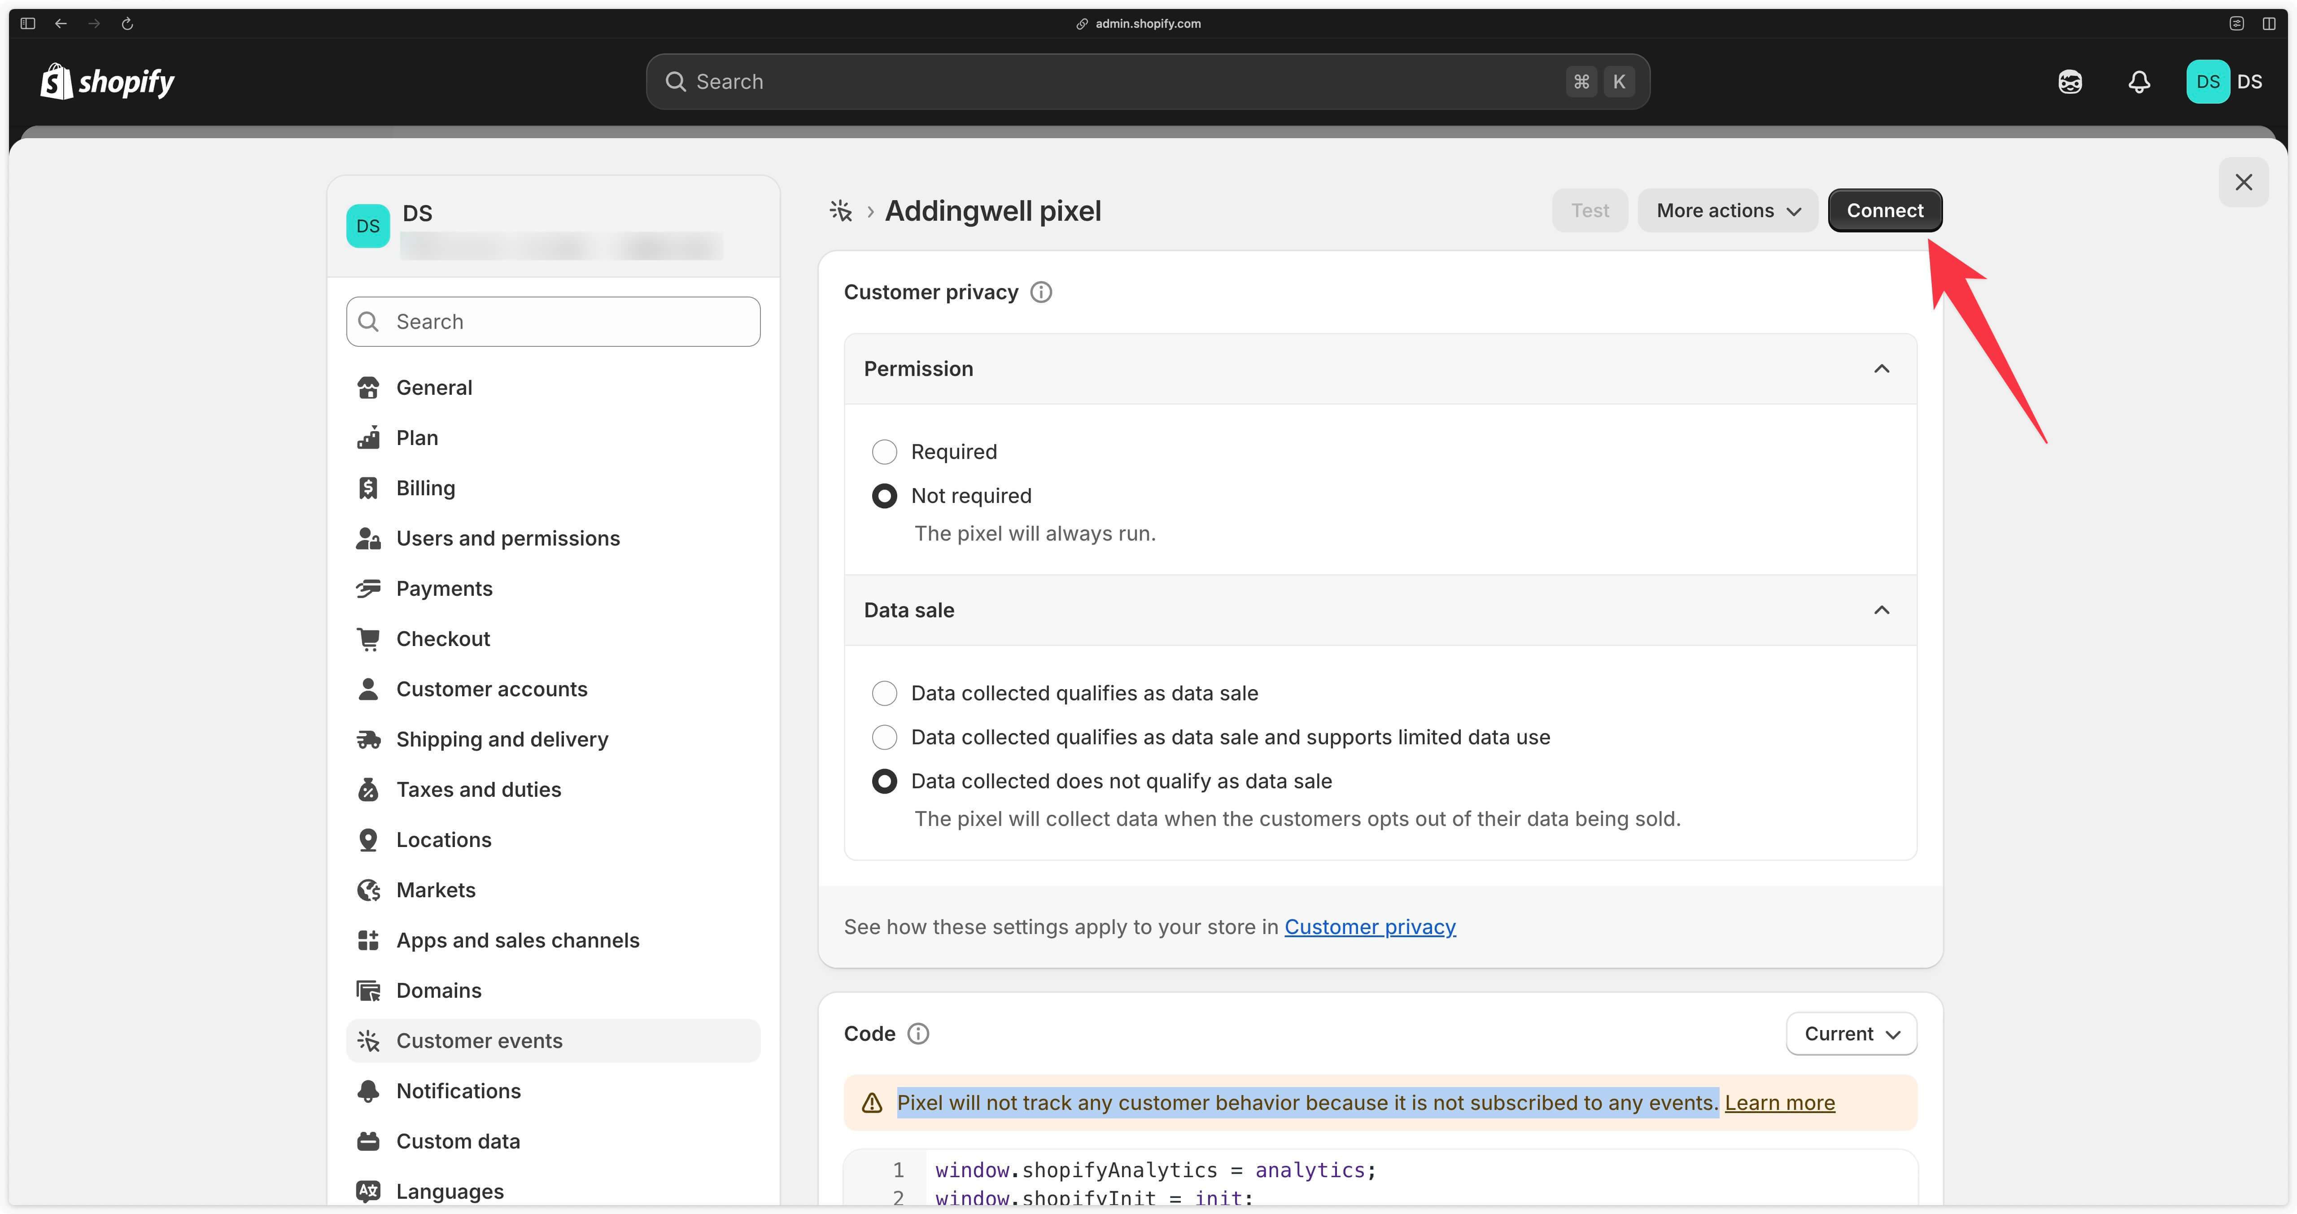Click the Shopify logo
2297x1214 pixels.
click(x=107, y=81)
